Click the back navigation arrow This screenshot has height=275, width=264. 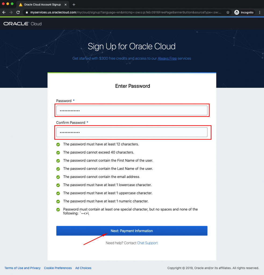[x=4, y=12]
